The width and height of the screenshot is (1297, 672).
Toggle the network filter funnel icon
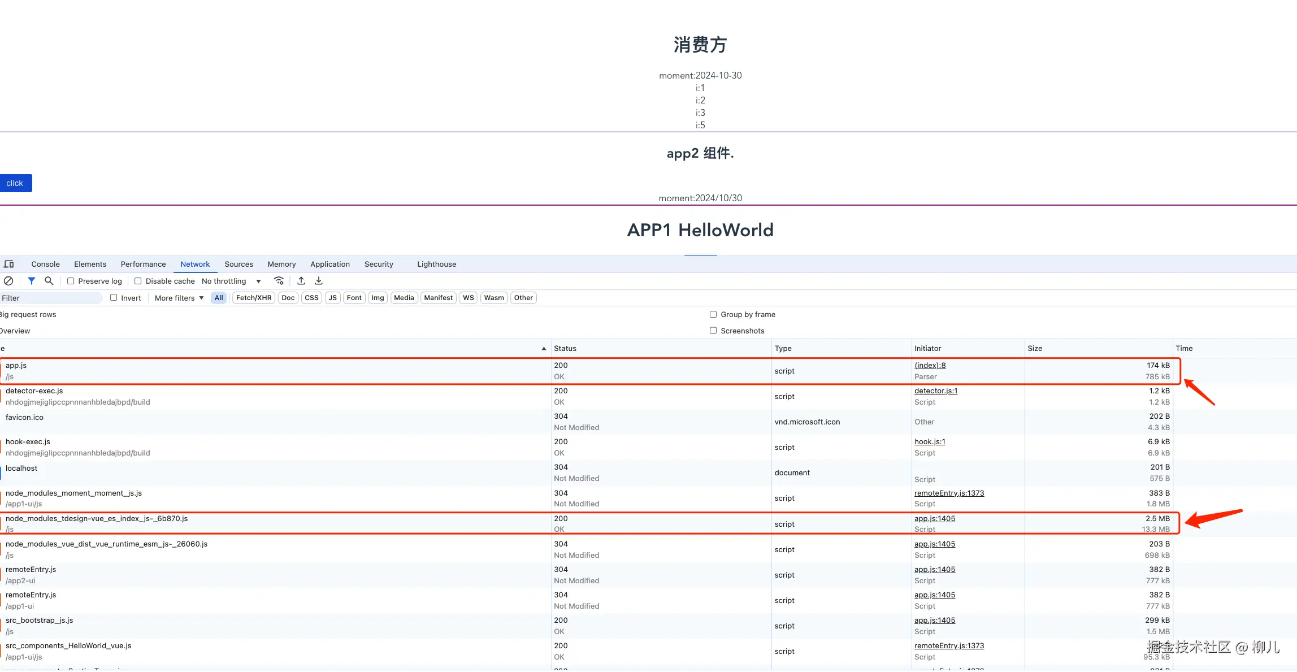coord(32,281)
